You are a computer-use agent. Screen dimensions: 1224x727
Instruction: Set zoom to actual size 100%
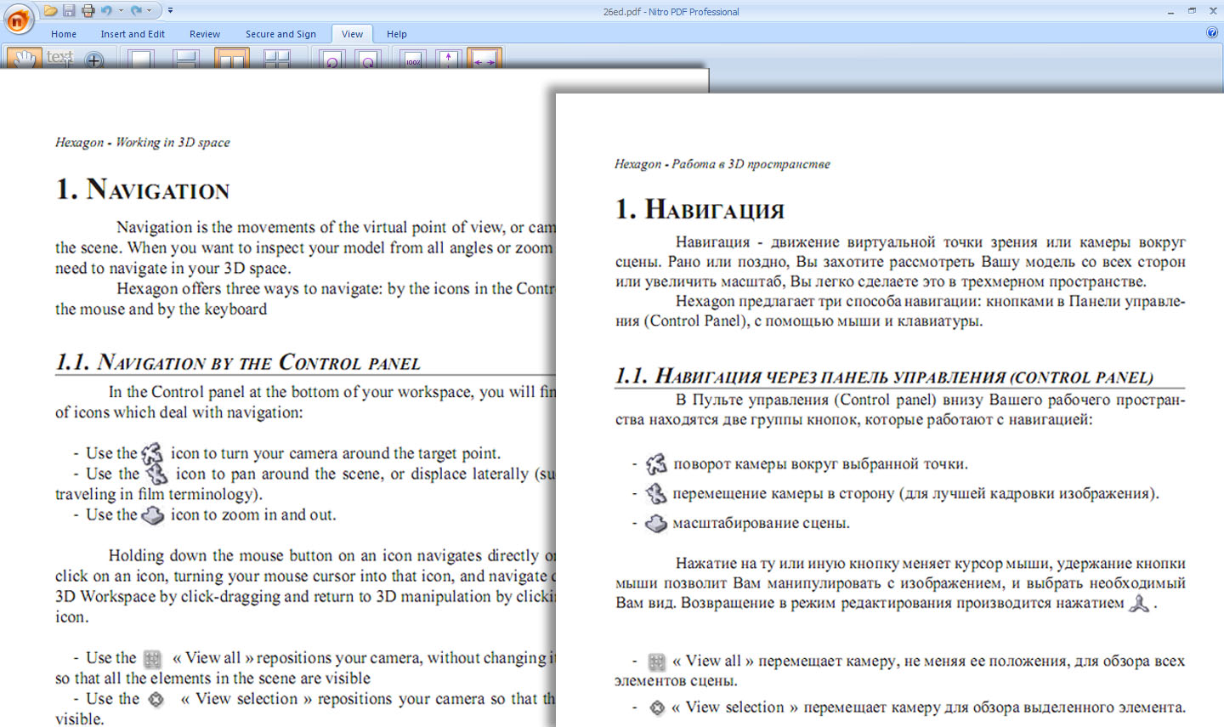click(413, 59)
